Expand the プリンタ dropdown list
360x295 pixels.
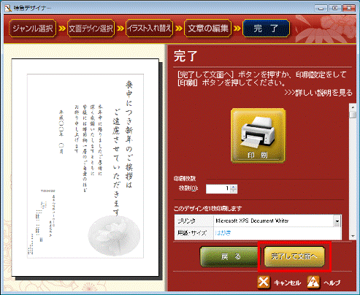pos(337,221)
